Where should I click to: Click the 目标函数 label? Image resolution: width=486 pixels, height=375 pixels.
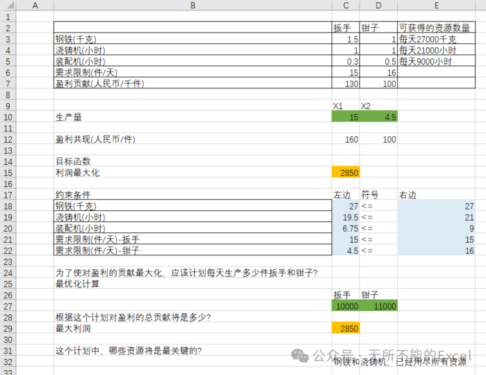click(x=73, y=161)
